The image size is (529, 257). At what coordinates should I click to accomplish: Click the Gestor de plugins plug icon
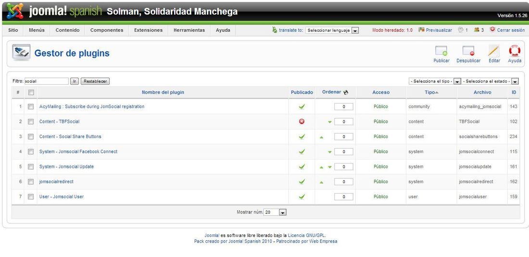[21, 52]
